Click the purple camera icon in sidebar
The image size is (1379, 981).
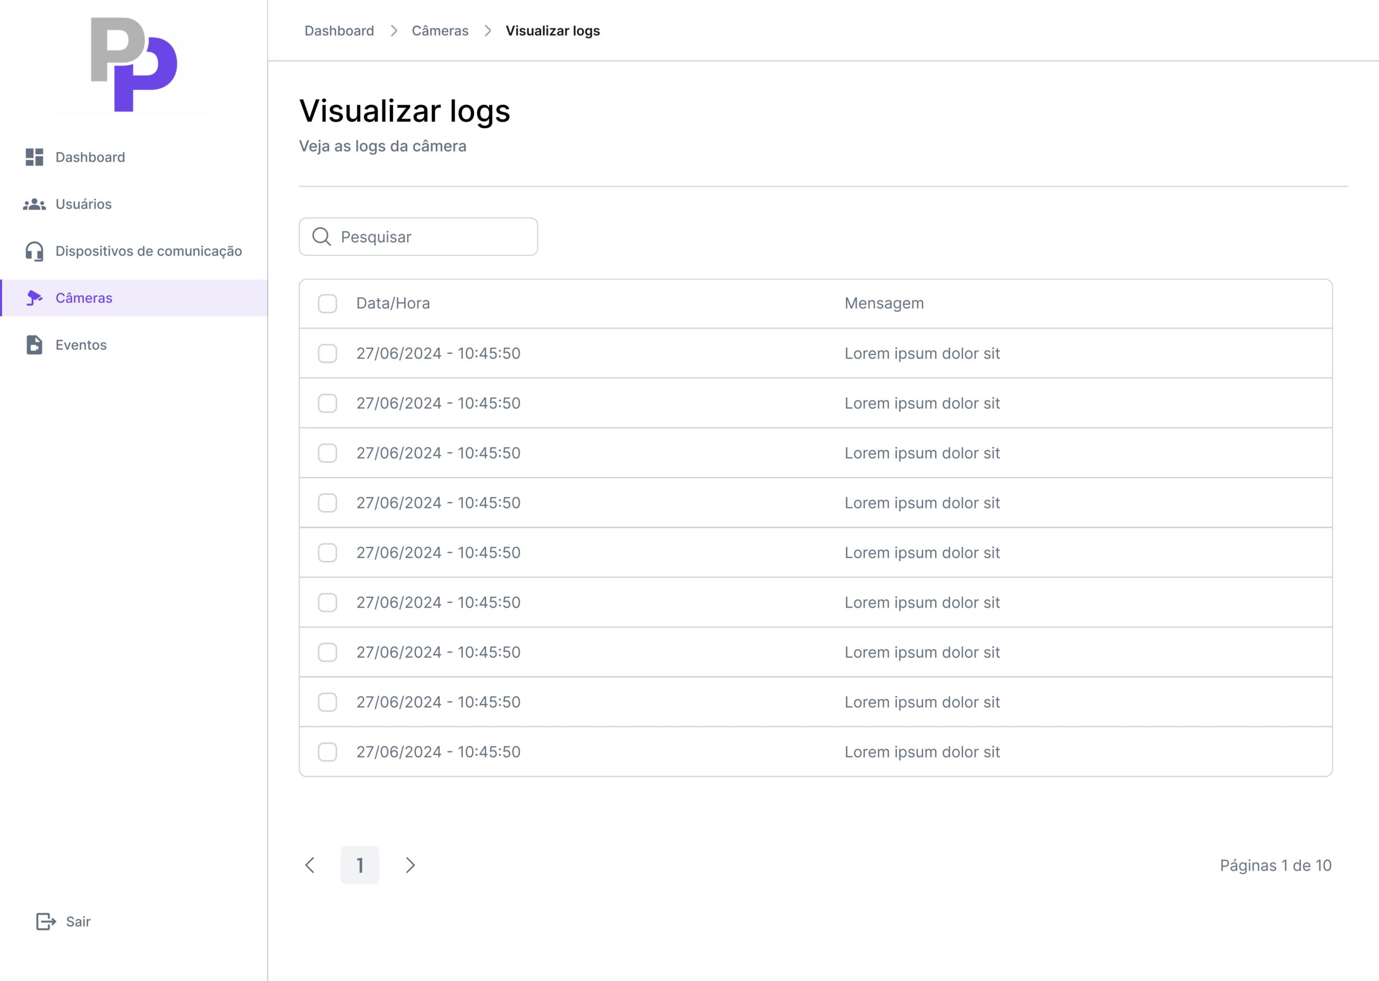pos(34,298)
